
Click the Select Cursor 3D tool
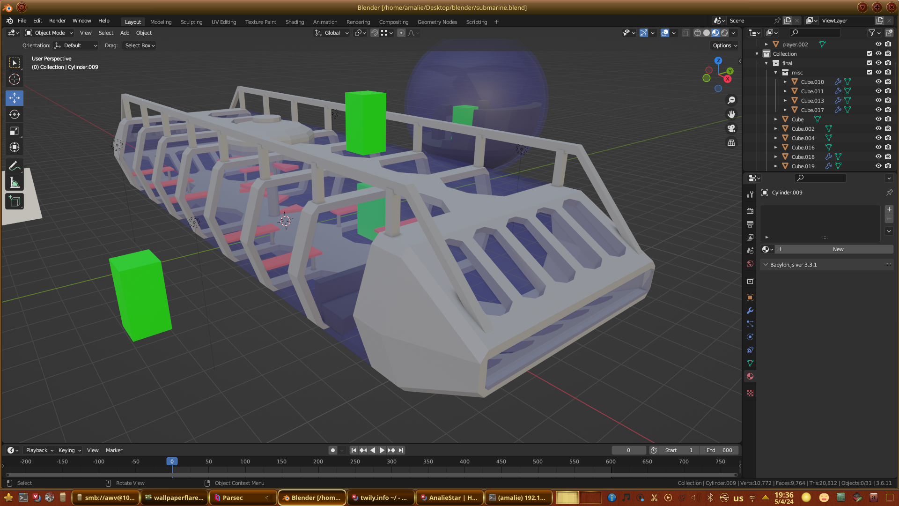pos(15,79)
